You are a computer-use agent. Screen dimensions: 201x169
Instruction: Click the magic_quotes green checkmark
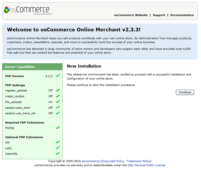(58, 96)
